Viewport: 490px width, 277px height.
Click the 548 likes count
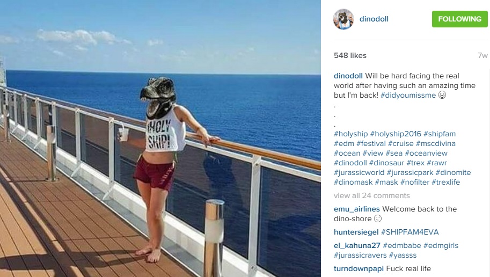pos(350,56)
